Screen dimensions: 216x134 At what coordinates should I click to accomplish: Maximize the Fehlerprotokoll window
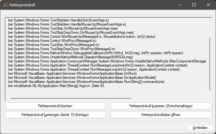(194, 5)
